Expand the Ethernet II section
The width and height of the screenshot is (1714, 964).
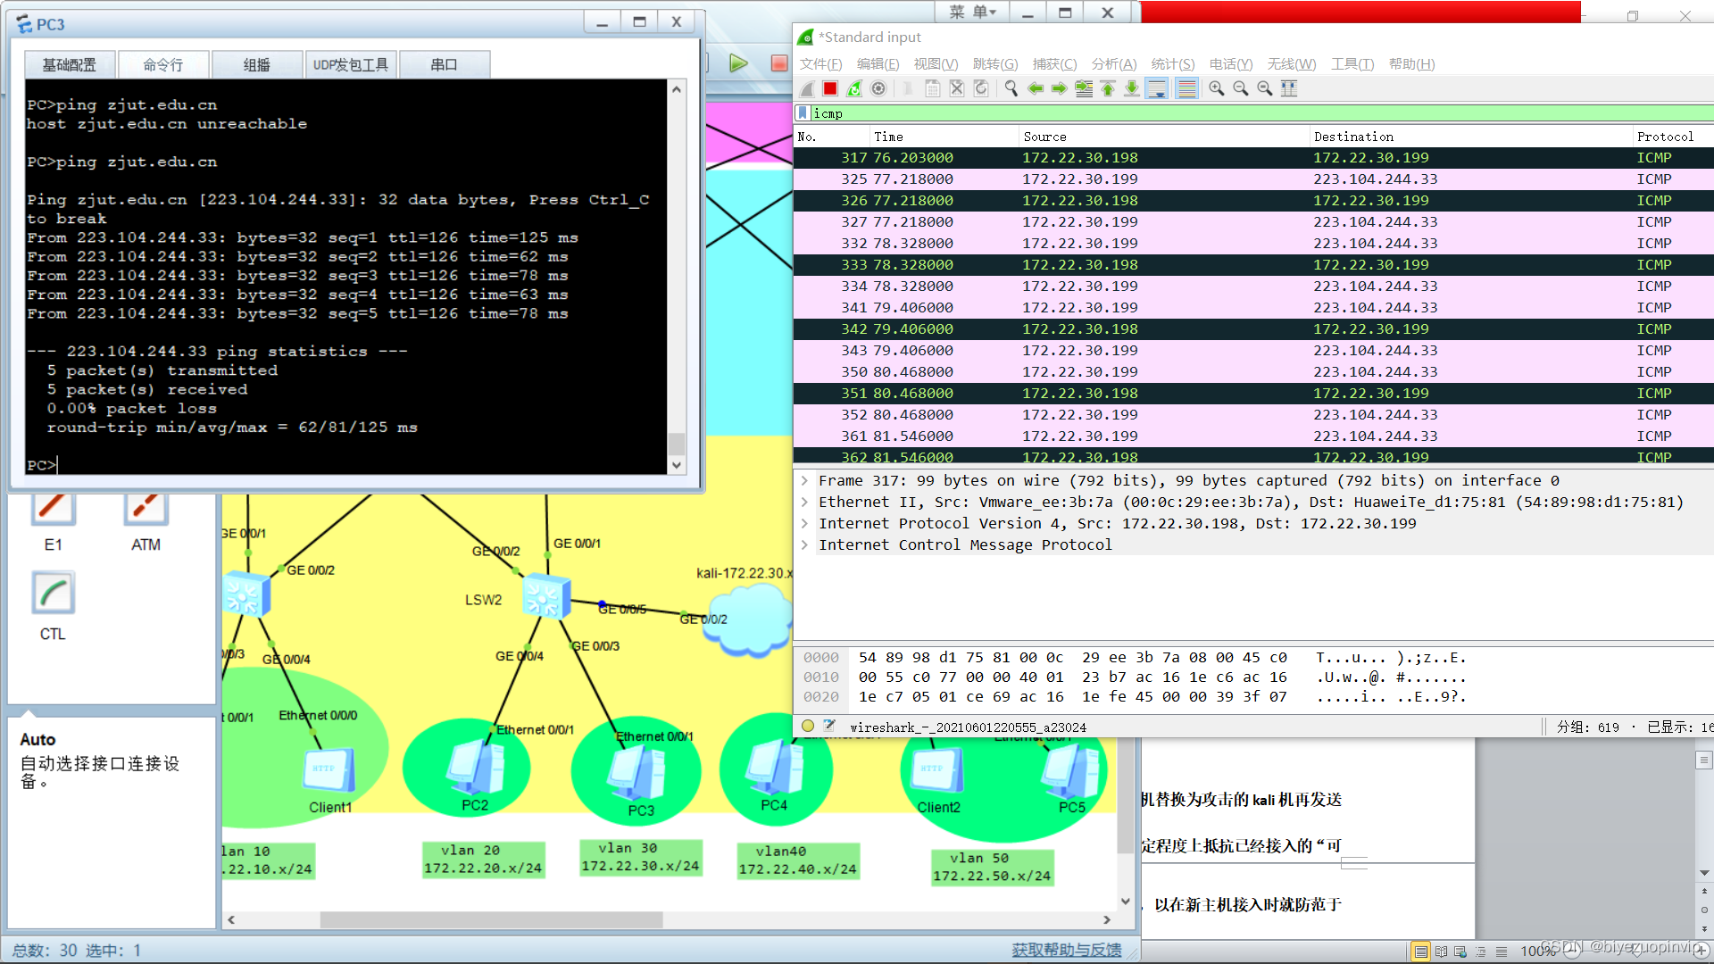(804, 503)
